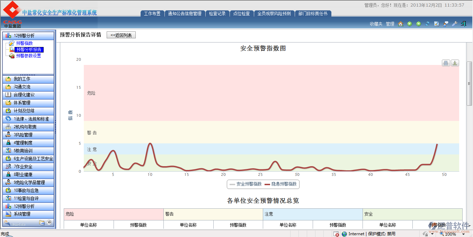Switch to the 全员观察风险预测 tab
This screenshot has width=473, height=237.
[x=274, y=13]
